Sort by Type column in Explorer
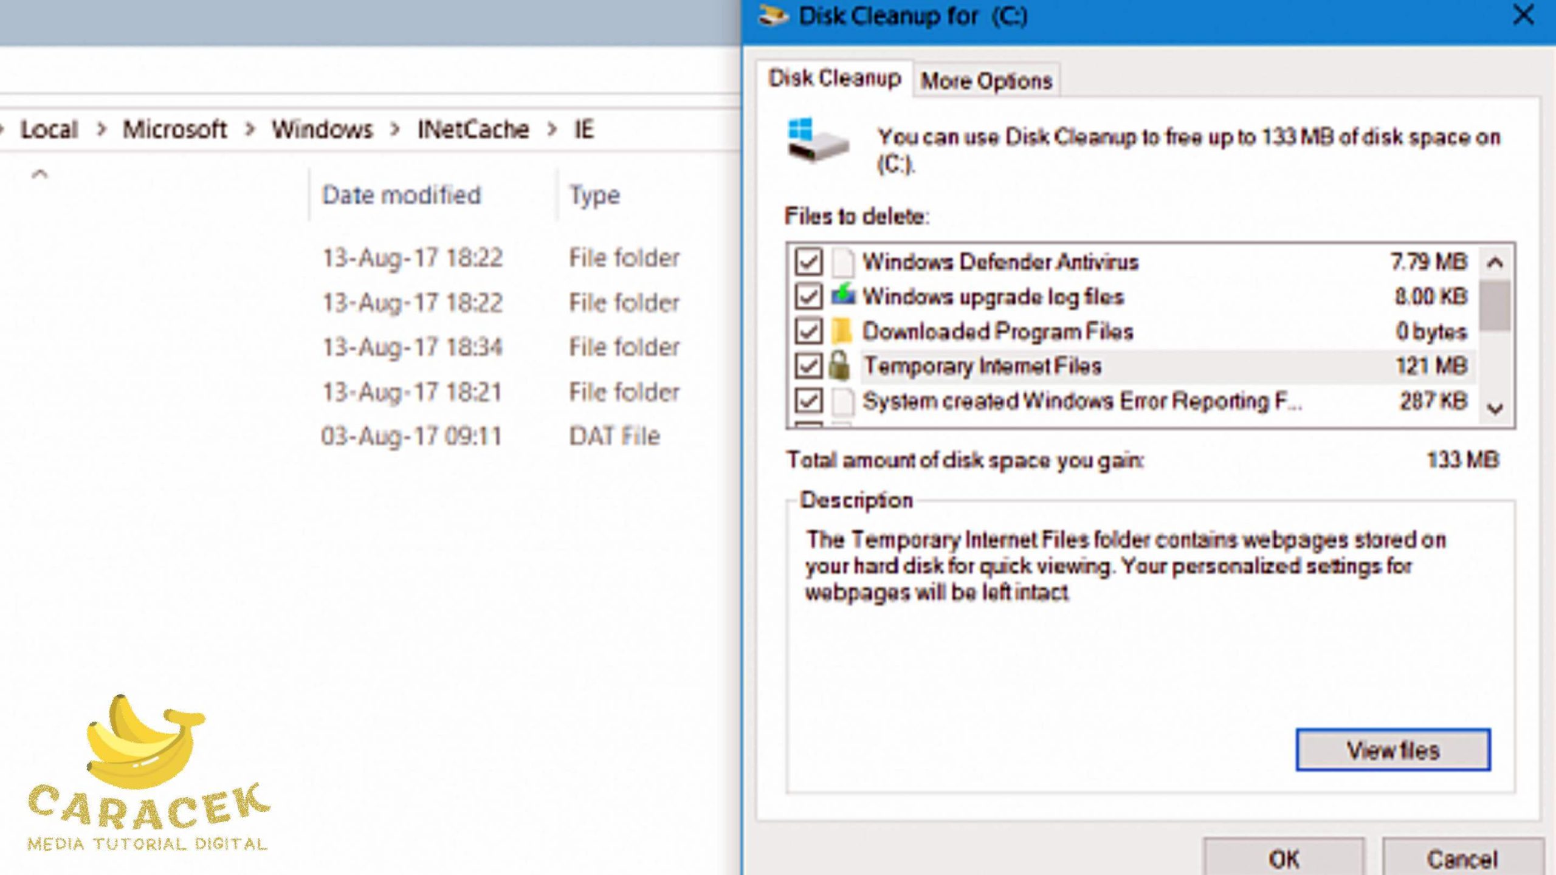This screenshot has width=1556, height=875. [x=594, y=196]
